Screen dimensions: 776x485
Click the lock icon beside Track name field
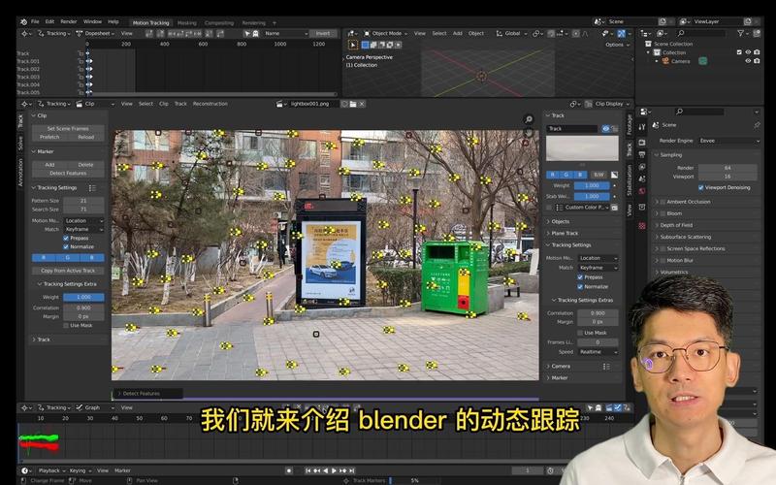tap(615, 129)
